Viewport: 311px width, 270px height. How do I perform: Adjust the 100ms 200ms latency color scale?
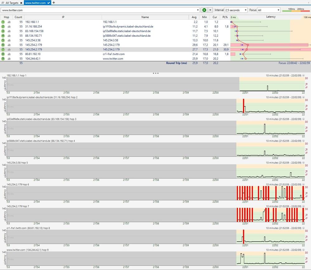pyautogui.click(x=296, y=10)
